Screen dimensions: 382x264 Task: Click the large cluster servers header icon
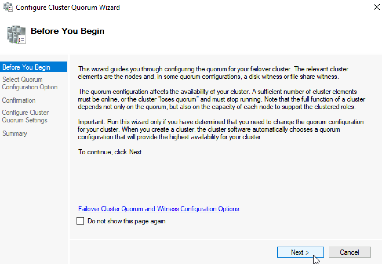(16, 35)
